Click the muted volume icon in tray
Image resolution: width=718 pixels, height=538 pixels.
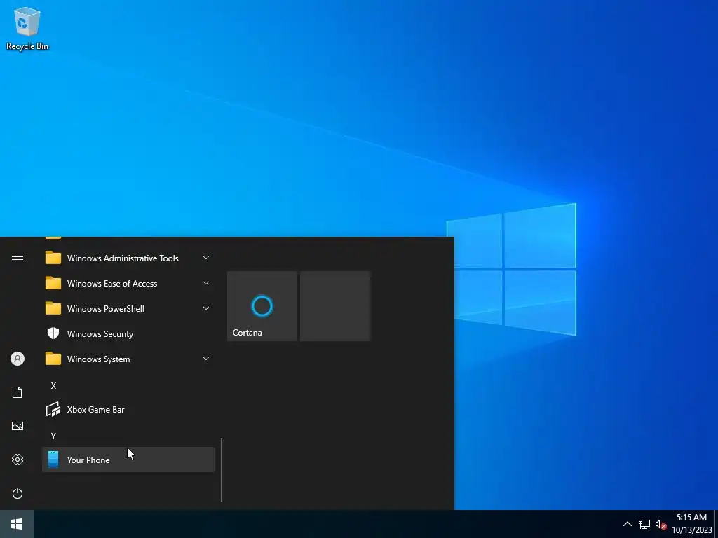[x=661, y=524]
